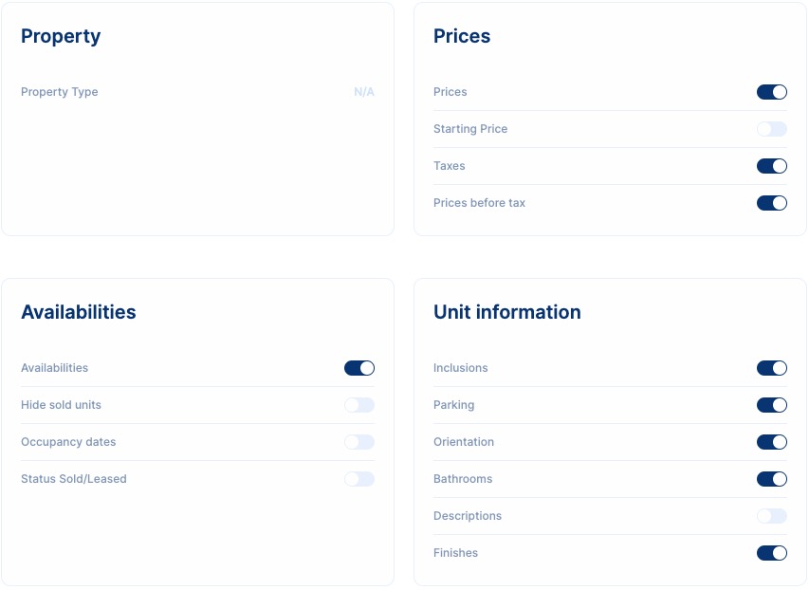Turn off Orientation toggle
The height and width of the screenshot is (590, 809).
[771, 442]
